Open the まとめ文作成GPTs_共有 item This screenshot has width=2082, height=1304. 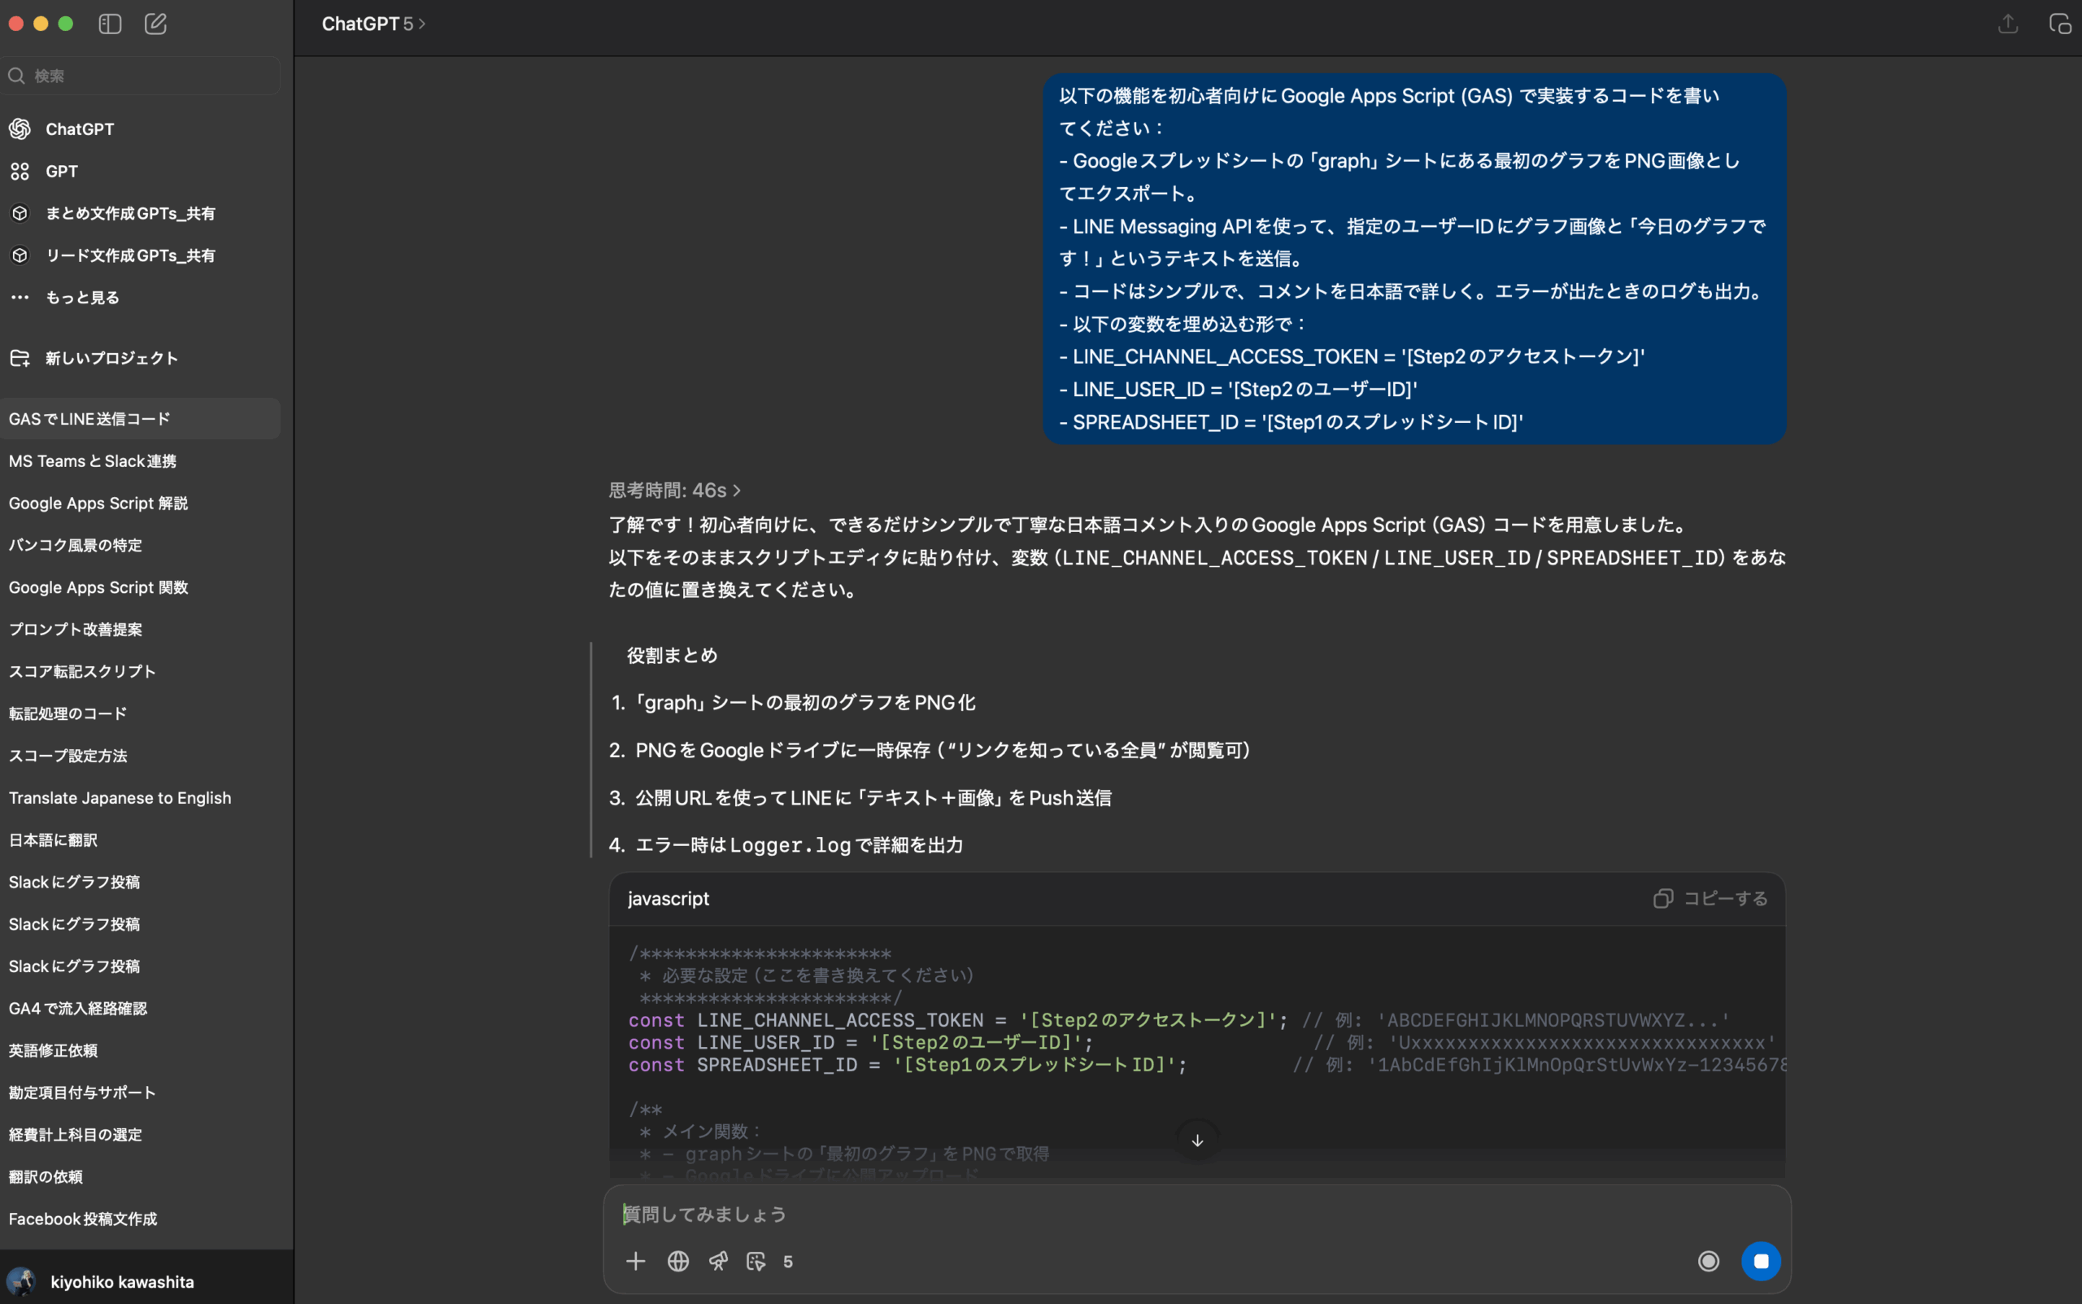coord(129,213)
